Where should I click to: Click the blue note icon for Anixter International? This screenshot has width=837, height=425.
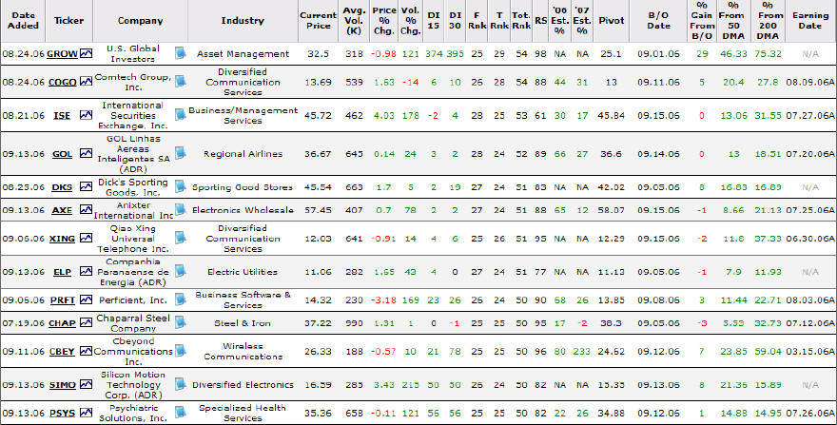coord(181,209)
